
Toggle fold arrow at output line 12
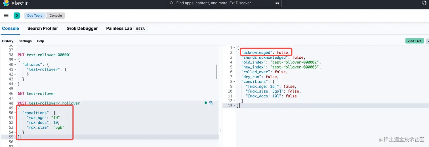(234, 101)
